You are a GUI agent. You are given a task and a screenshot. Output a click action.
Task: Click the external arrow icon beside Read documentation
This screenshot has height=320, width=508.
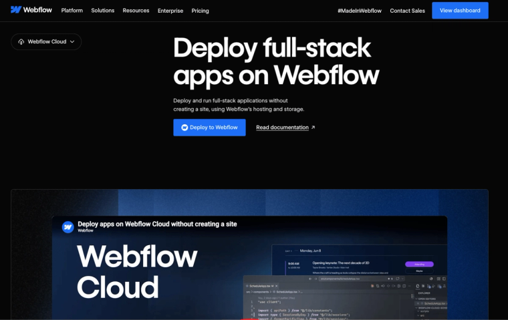tap(313, 128)
